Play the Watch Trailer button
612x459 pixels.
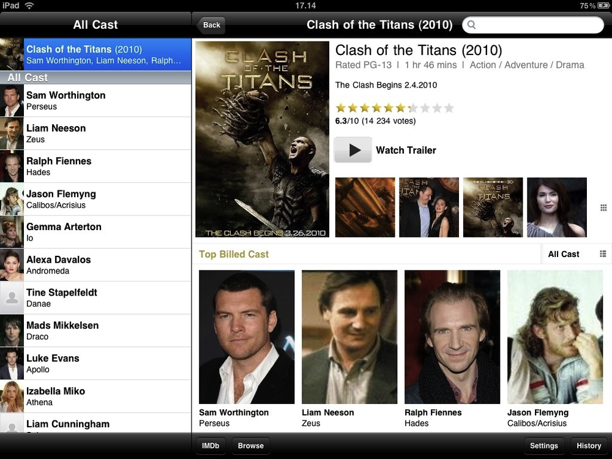point(353,150)
